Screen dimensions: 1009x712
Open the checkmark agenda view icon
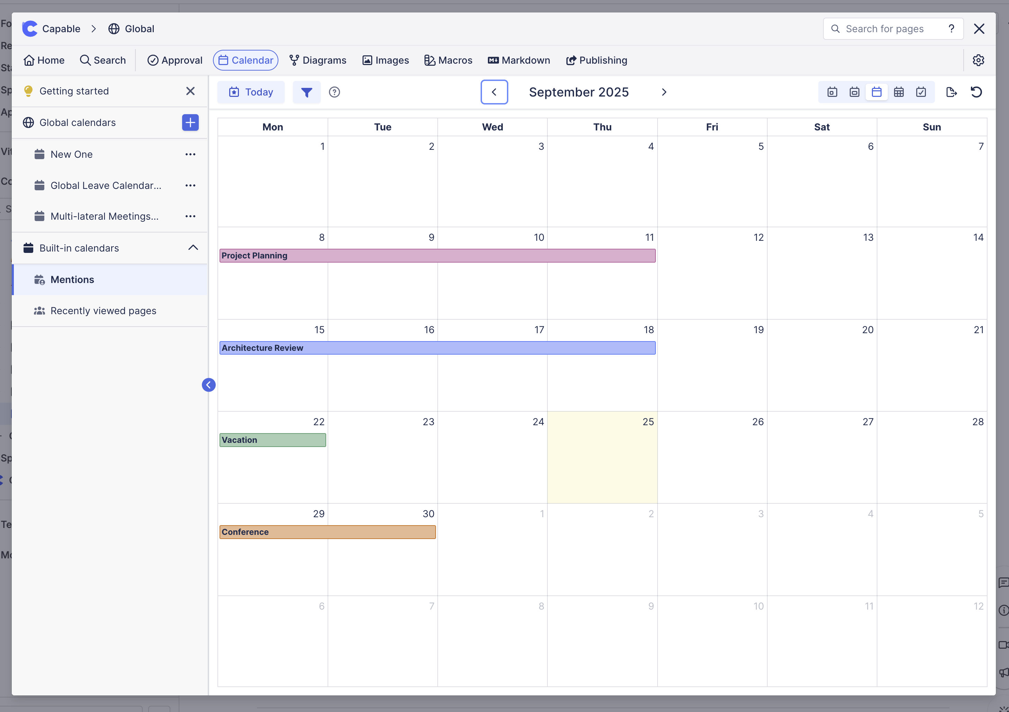(921, 92)
